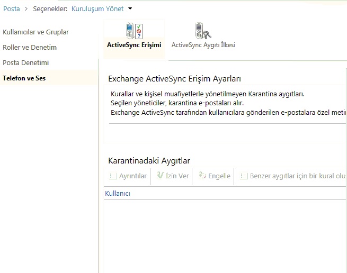This screenshot has width=347, height=273.
Task: Click the Seçenekler: breadcrumb label
Action: click(50, 9)
